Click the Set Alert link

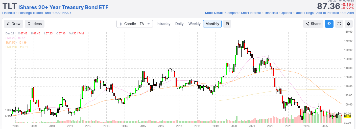click(348, 13)
